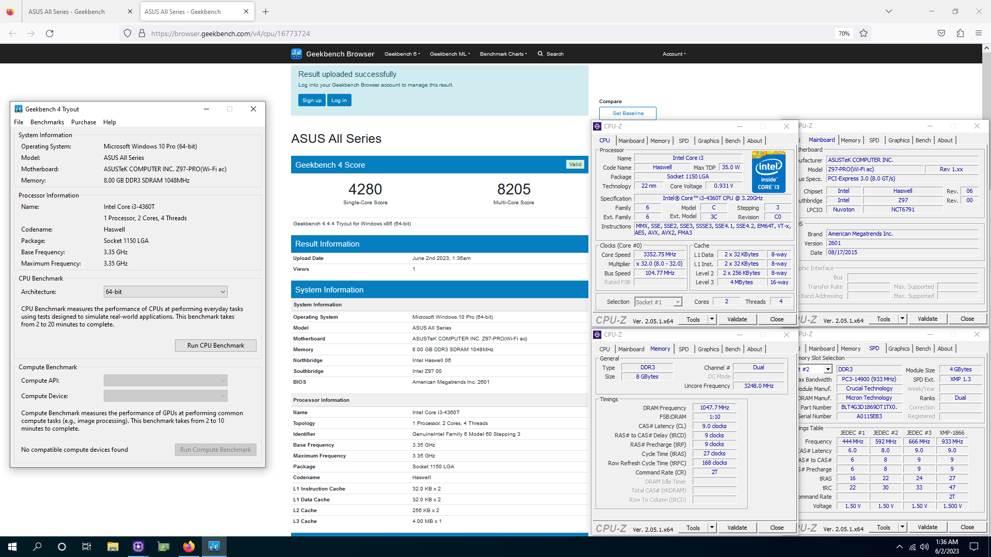Open Purchase menu in Geekbench 4 Tryout
The image size is (991, 557).
tap(84, 122)
